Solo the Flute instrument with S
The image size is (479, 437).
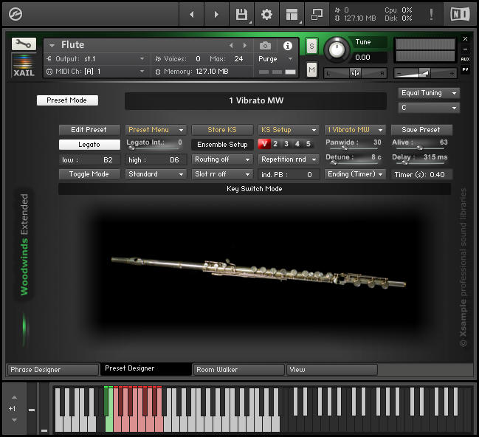pos(311,47)
